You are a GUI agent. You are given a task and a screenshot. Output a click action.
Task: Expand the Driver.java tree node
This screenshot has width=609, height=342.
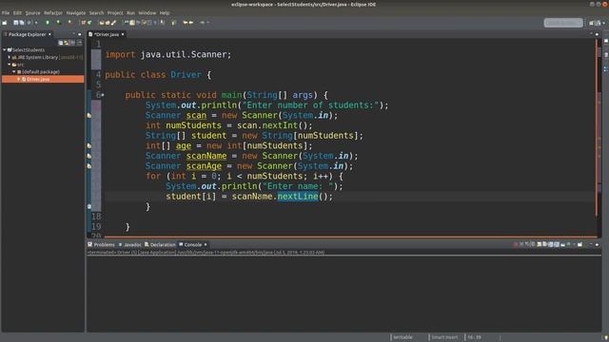tap(18, 79)
